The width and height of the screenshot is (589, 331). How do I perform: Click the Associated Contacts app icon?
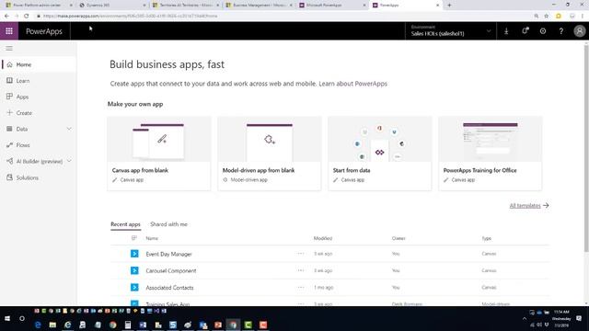point(134,288)
